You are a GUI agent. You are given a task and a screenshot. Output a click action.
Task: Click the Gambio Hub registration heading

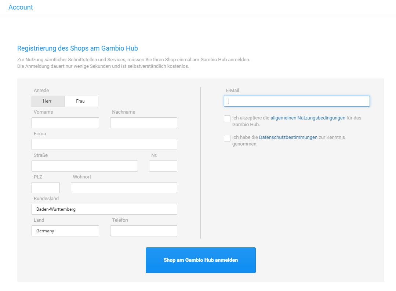77,48
